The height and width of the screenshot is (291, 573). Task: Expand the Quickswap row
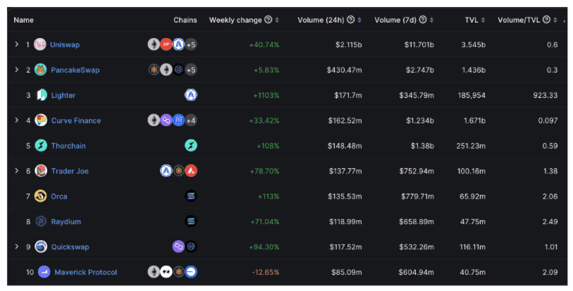coord(17,247)
